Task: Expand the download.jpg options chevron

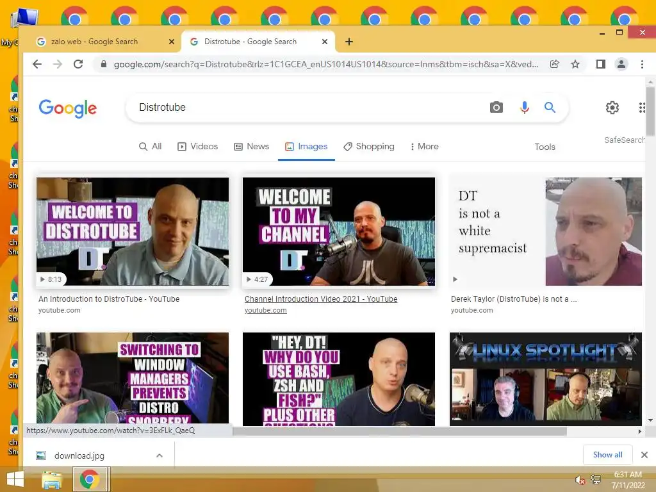Action: (x=160, y=455)
